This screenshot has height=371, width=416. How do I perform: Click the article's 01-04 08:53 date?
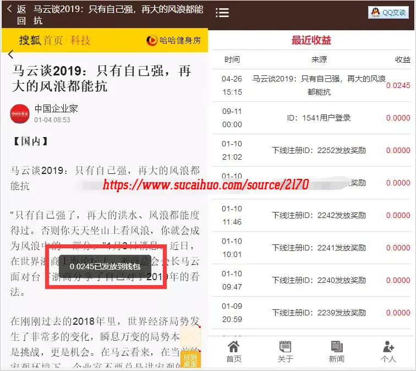pyautogui.click(x=52, y=120)
